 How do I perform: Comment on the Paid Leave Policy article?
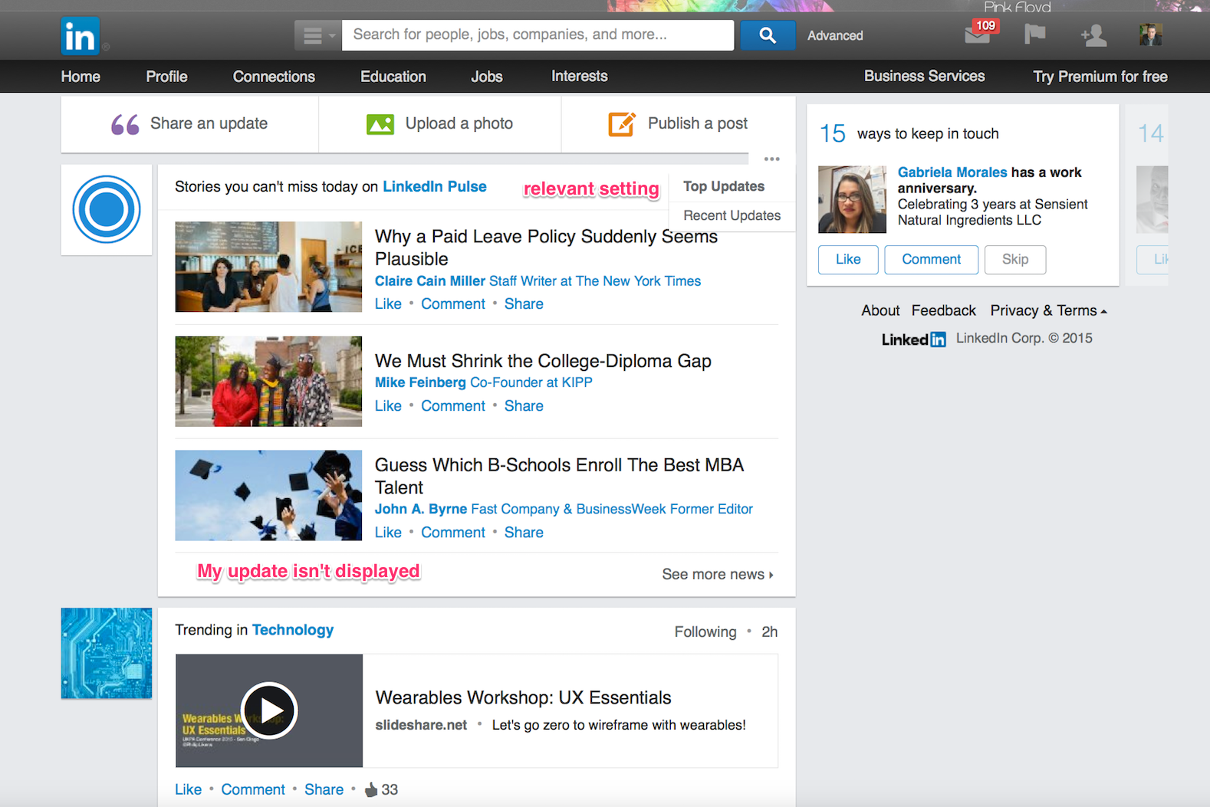click(x=453, y=304)
